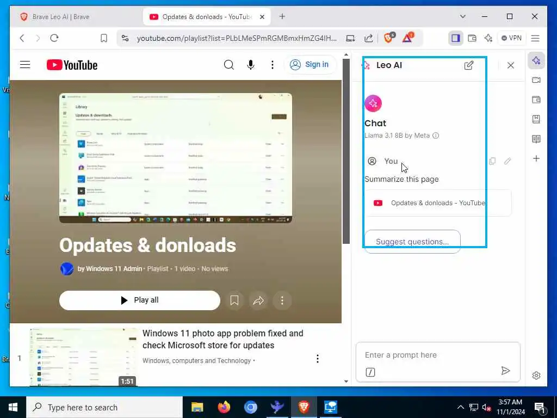Open Reading list in sidebar
Screen dimensions: 557x418
pyautogui.click(x=536, y=139)
